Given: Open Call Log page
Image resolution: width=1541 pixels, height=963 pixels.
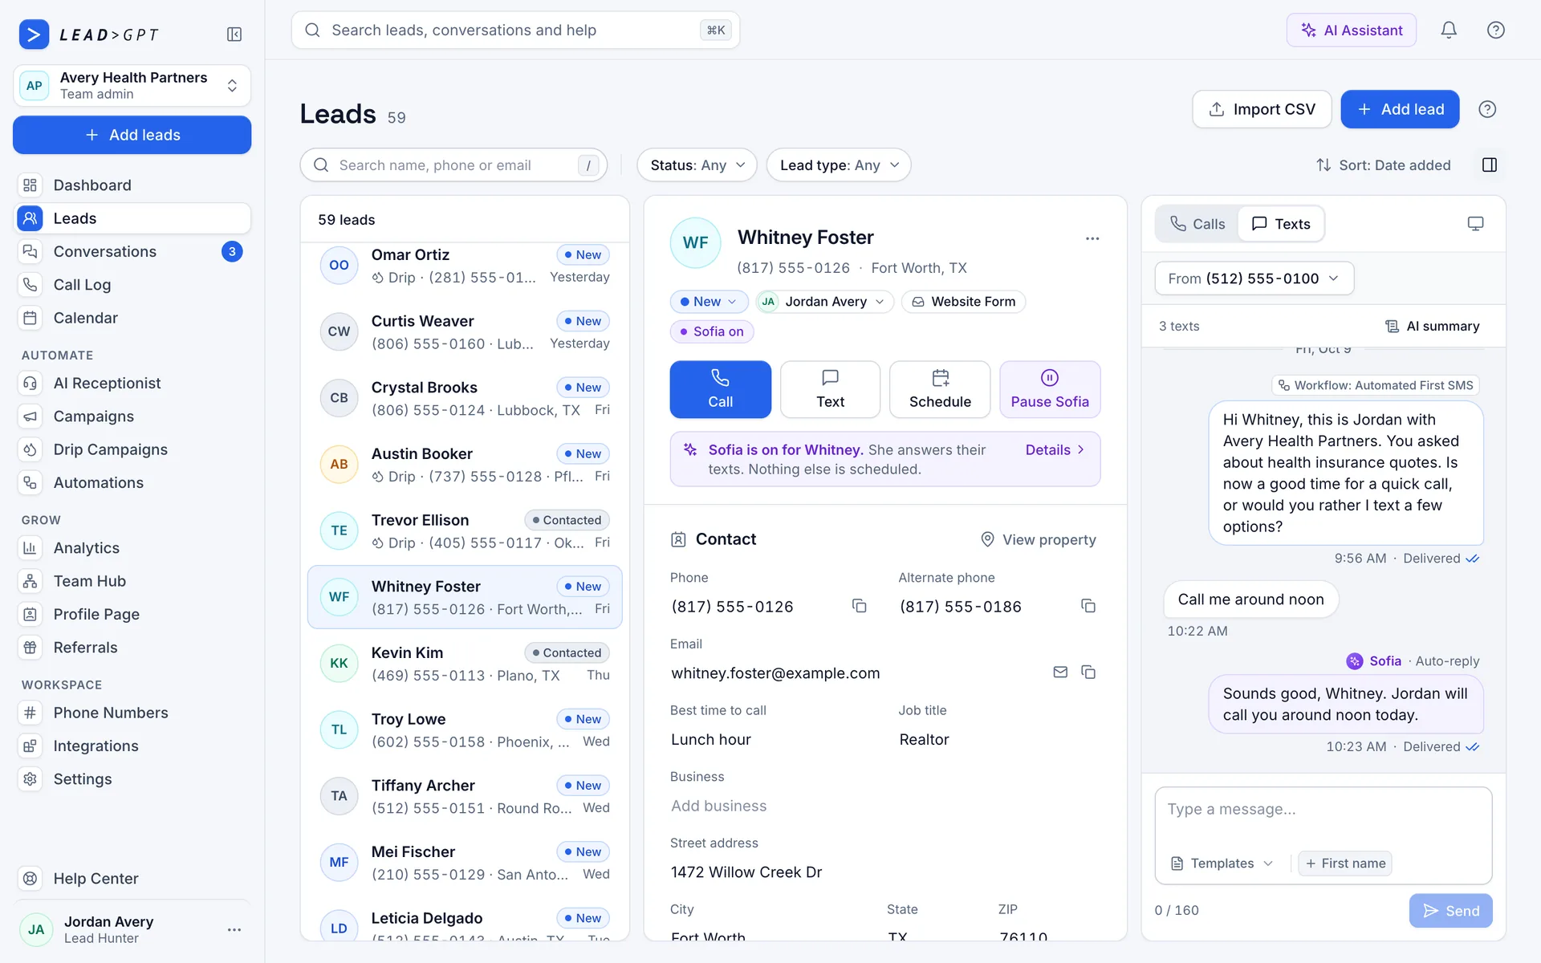Looking at the screenshot, I should 132,285.
